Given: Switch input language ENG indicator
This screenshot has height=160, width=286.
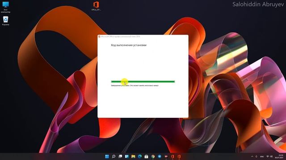Looking at the screenshot, I should point(262,156).
